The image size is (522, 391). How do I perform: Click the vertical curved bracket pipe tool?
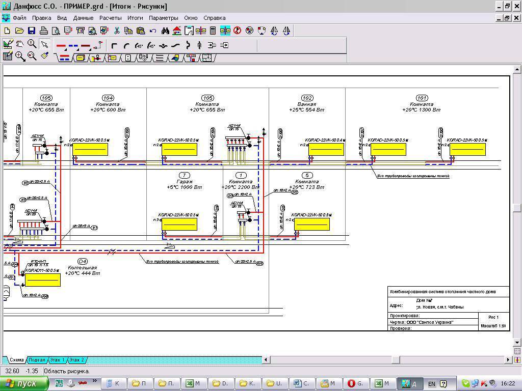click(x=188, y=45)
